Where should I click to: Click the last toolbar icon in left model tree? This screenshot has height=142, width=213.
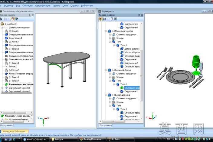click(16, 19)
